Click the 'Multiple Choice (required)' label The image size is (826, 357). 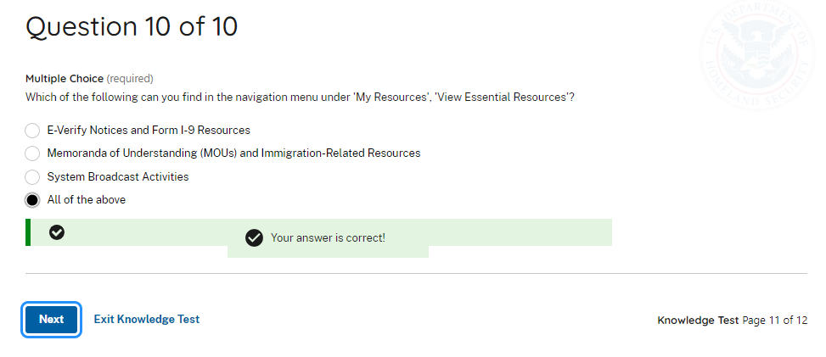[x=89, y=79]
